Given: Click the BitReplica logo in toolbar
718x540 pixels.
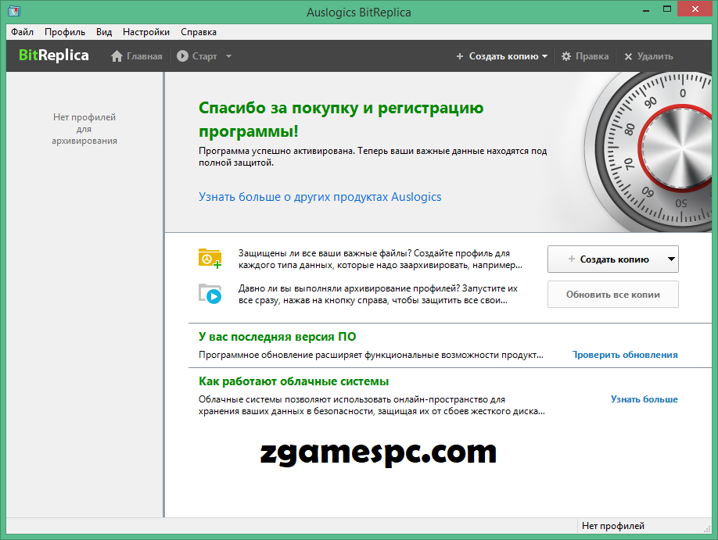Looking at the screenshot, I should point(53,55).
